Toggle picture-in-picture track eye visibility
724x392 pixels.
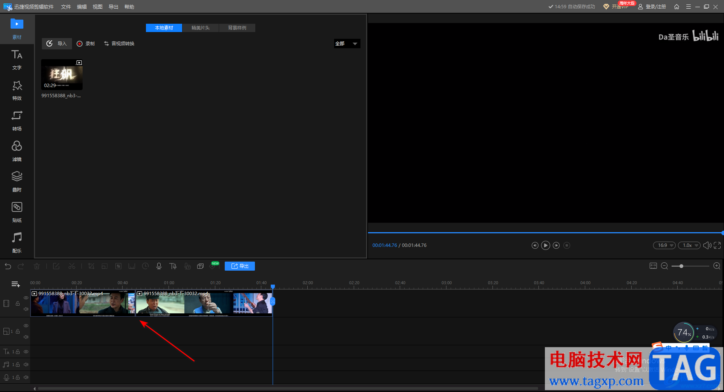[x=26, y=326]
